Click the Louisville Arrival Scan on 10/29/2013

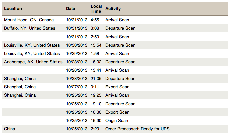coord(117,54)
